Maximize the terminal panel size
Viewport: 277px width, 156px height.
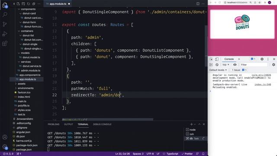(200, 124)
